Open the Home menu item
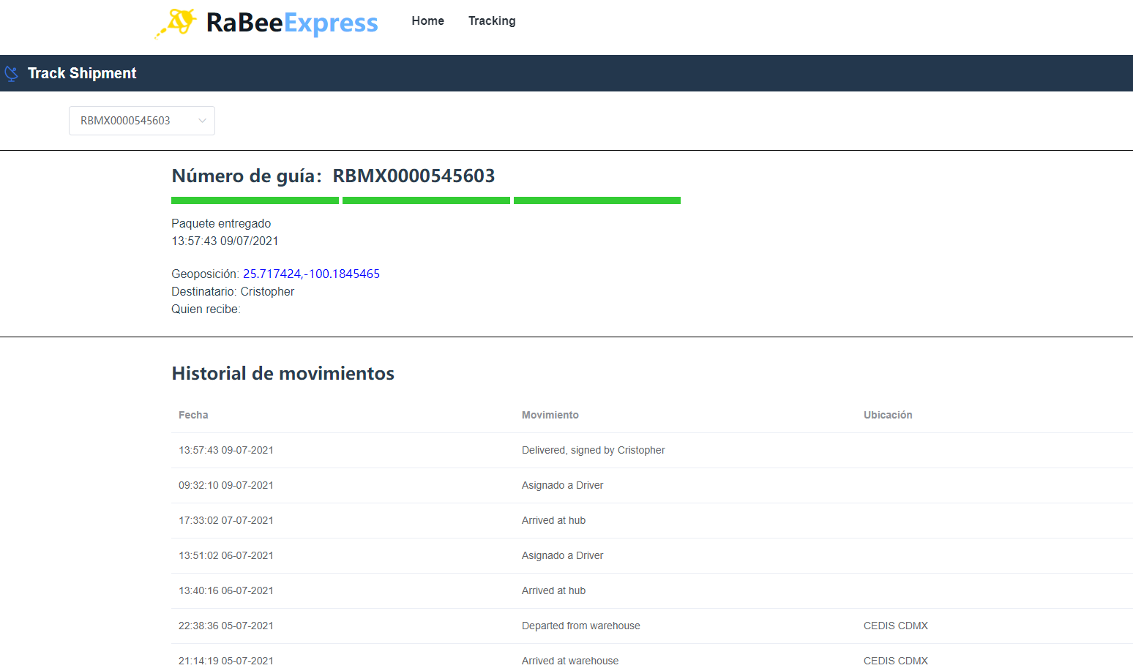The height and width of the screenshot is (668, 1133). coord(427,21)
